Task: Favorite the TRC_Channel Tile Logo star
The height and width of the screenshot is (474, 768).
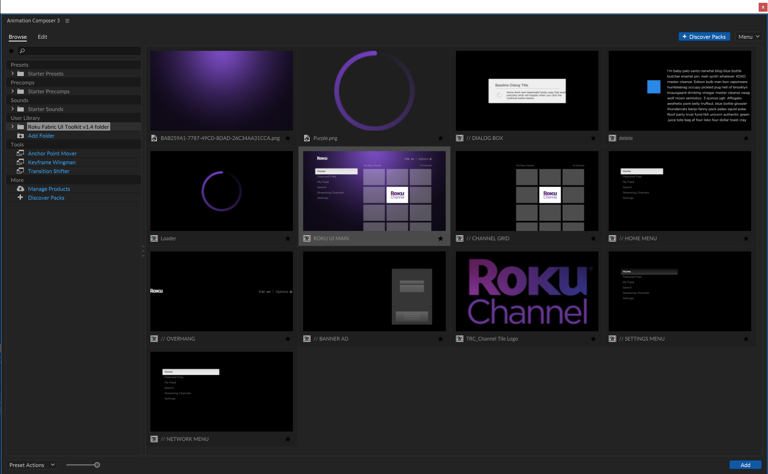Action: tap(593, 339)
